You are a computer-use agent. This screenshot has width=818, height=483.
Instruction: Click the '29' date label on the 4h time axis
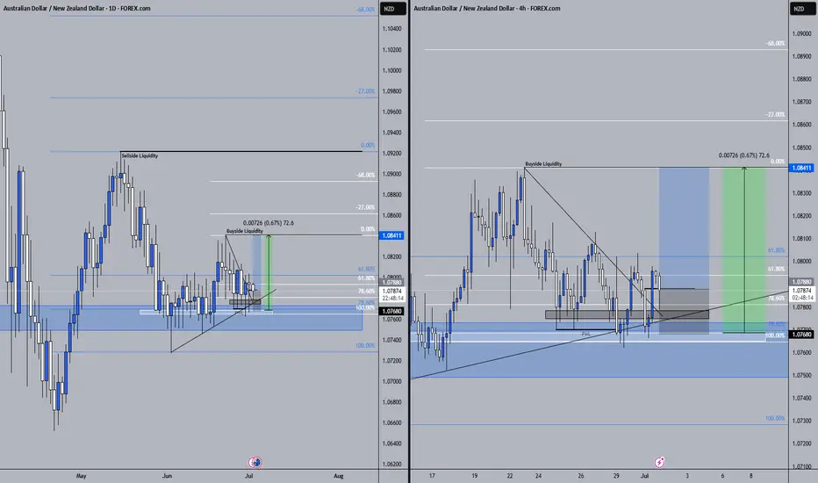616,476
